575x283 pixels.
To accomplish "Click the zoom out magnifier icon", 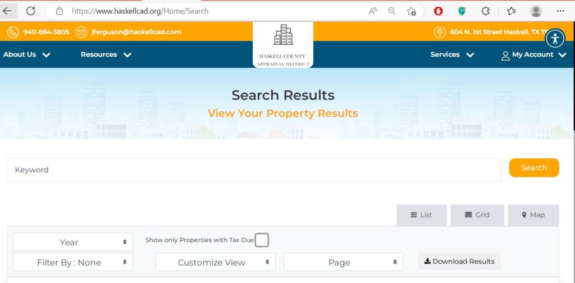I will [x=392, y=11].
